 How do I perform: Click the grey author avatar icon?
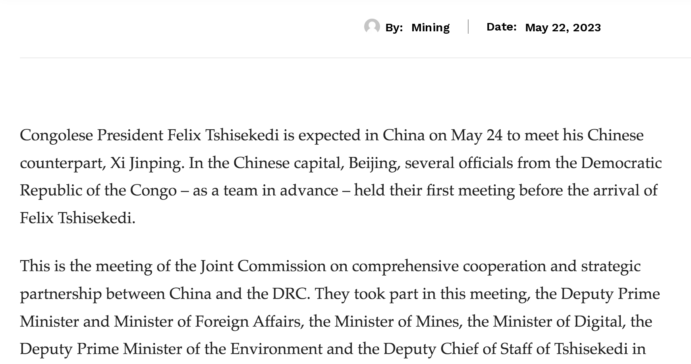click(372, 27)
